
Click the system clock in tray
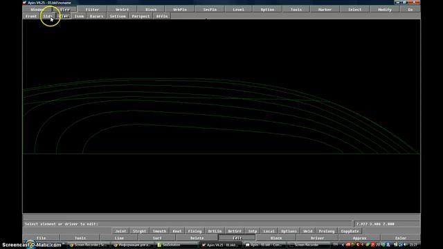[413, 245]
